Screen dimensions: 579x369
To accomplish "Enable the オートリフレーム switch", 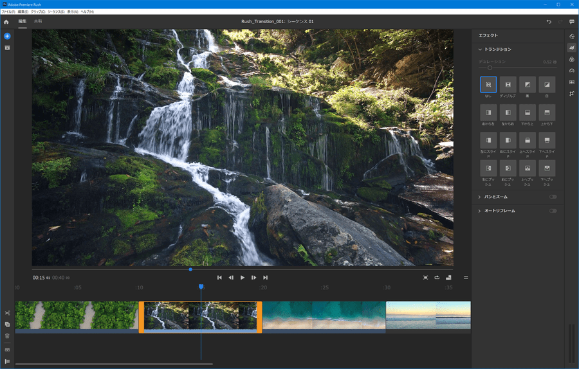I will click(553, 211).
